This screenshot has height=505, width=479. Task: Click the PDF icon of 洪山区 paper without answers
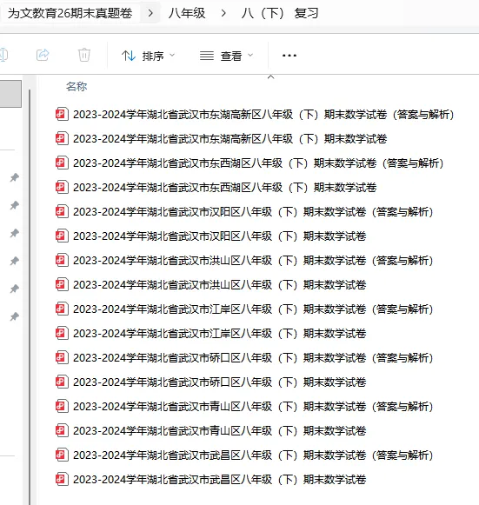(62, 284)
